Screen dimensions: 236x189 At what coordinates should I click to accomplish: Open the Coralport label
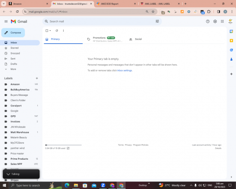[x=20, y=106]
